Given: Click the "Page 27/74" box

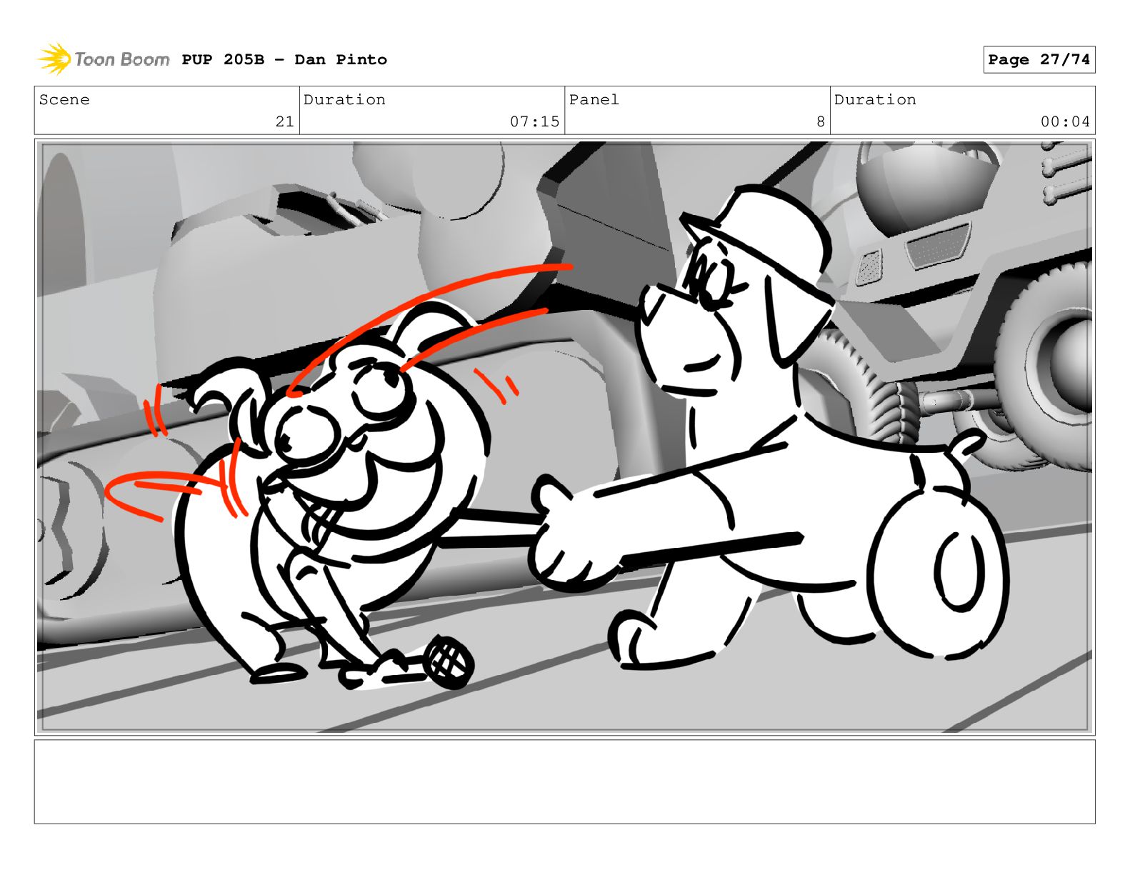Looking at the screenshot, I should (x=1039, y=60).
